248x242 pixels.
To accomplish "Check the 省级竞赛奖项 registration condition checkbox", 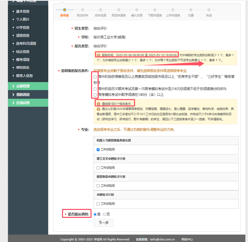I will (95, 77).
